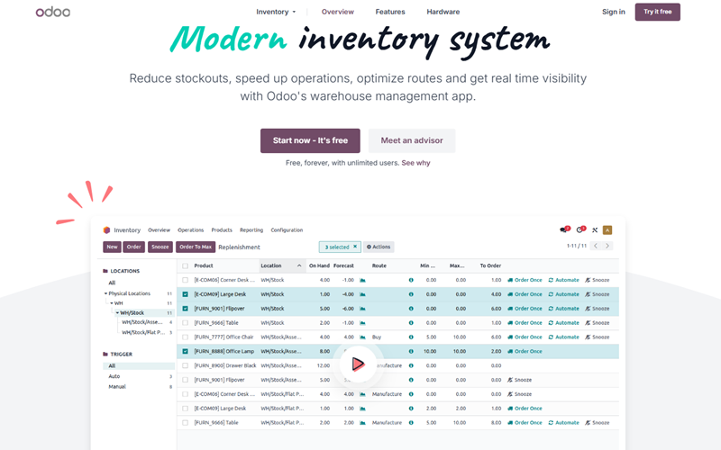Go to previous page of records
The width and height of the screenshot is (721, 450).
596,246
